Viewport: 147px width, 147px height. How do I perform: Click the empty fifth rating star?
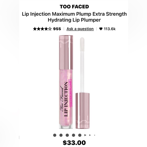coord(50,29)
